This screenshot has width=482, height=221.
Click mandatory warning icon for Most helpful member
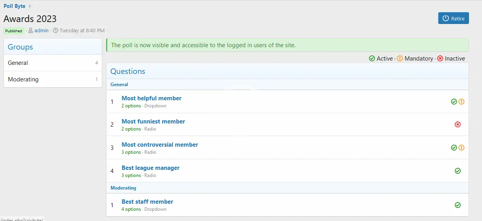461,101
